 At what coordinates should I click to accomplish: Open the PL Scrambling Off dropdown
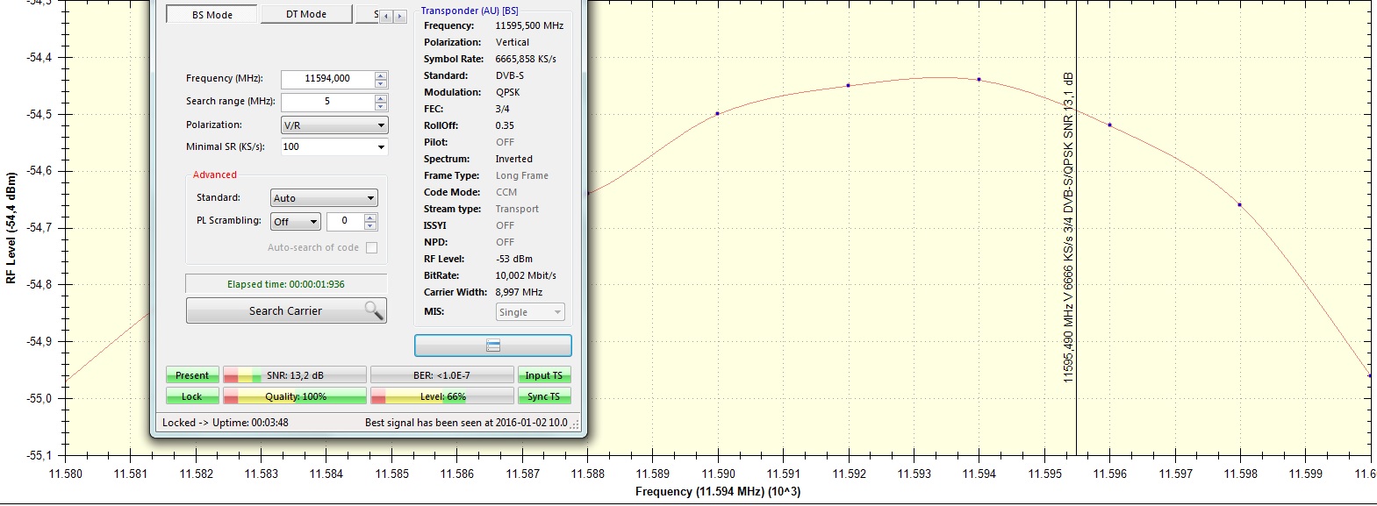click(x=295, y=222)
